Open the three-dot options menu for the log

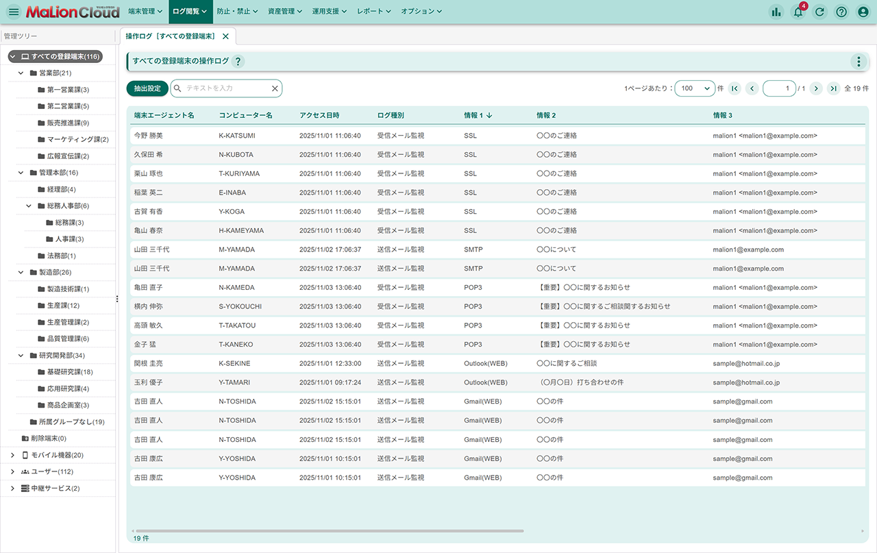[x=859, y=62]
